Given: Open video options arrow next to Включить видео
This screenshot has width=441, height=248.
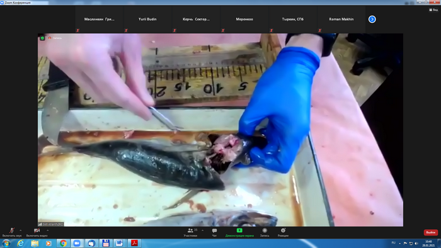Looking at the screenshot, I should [x=47, y=230].
